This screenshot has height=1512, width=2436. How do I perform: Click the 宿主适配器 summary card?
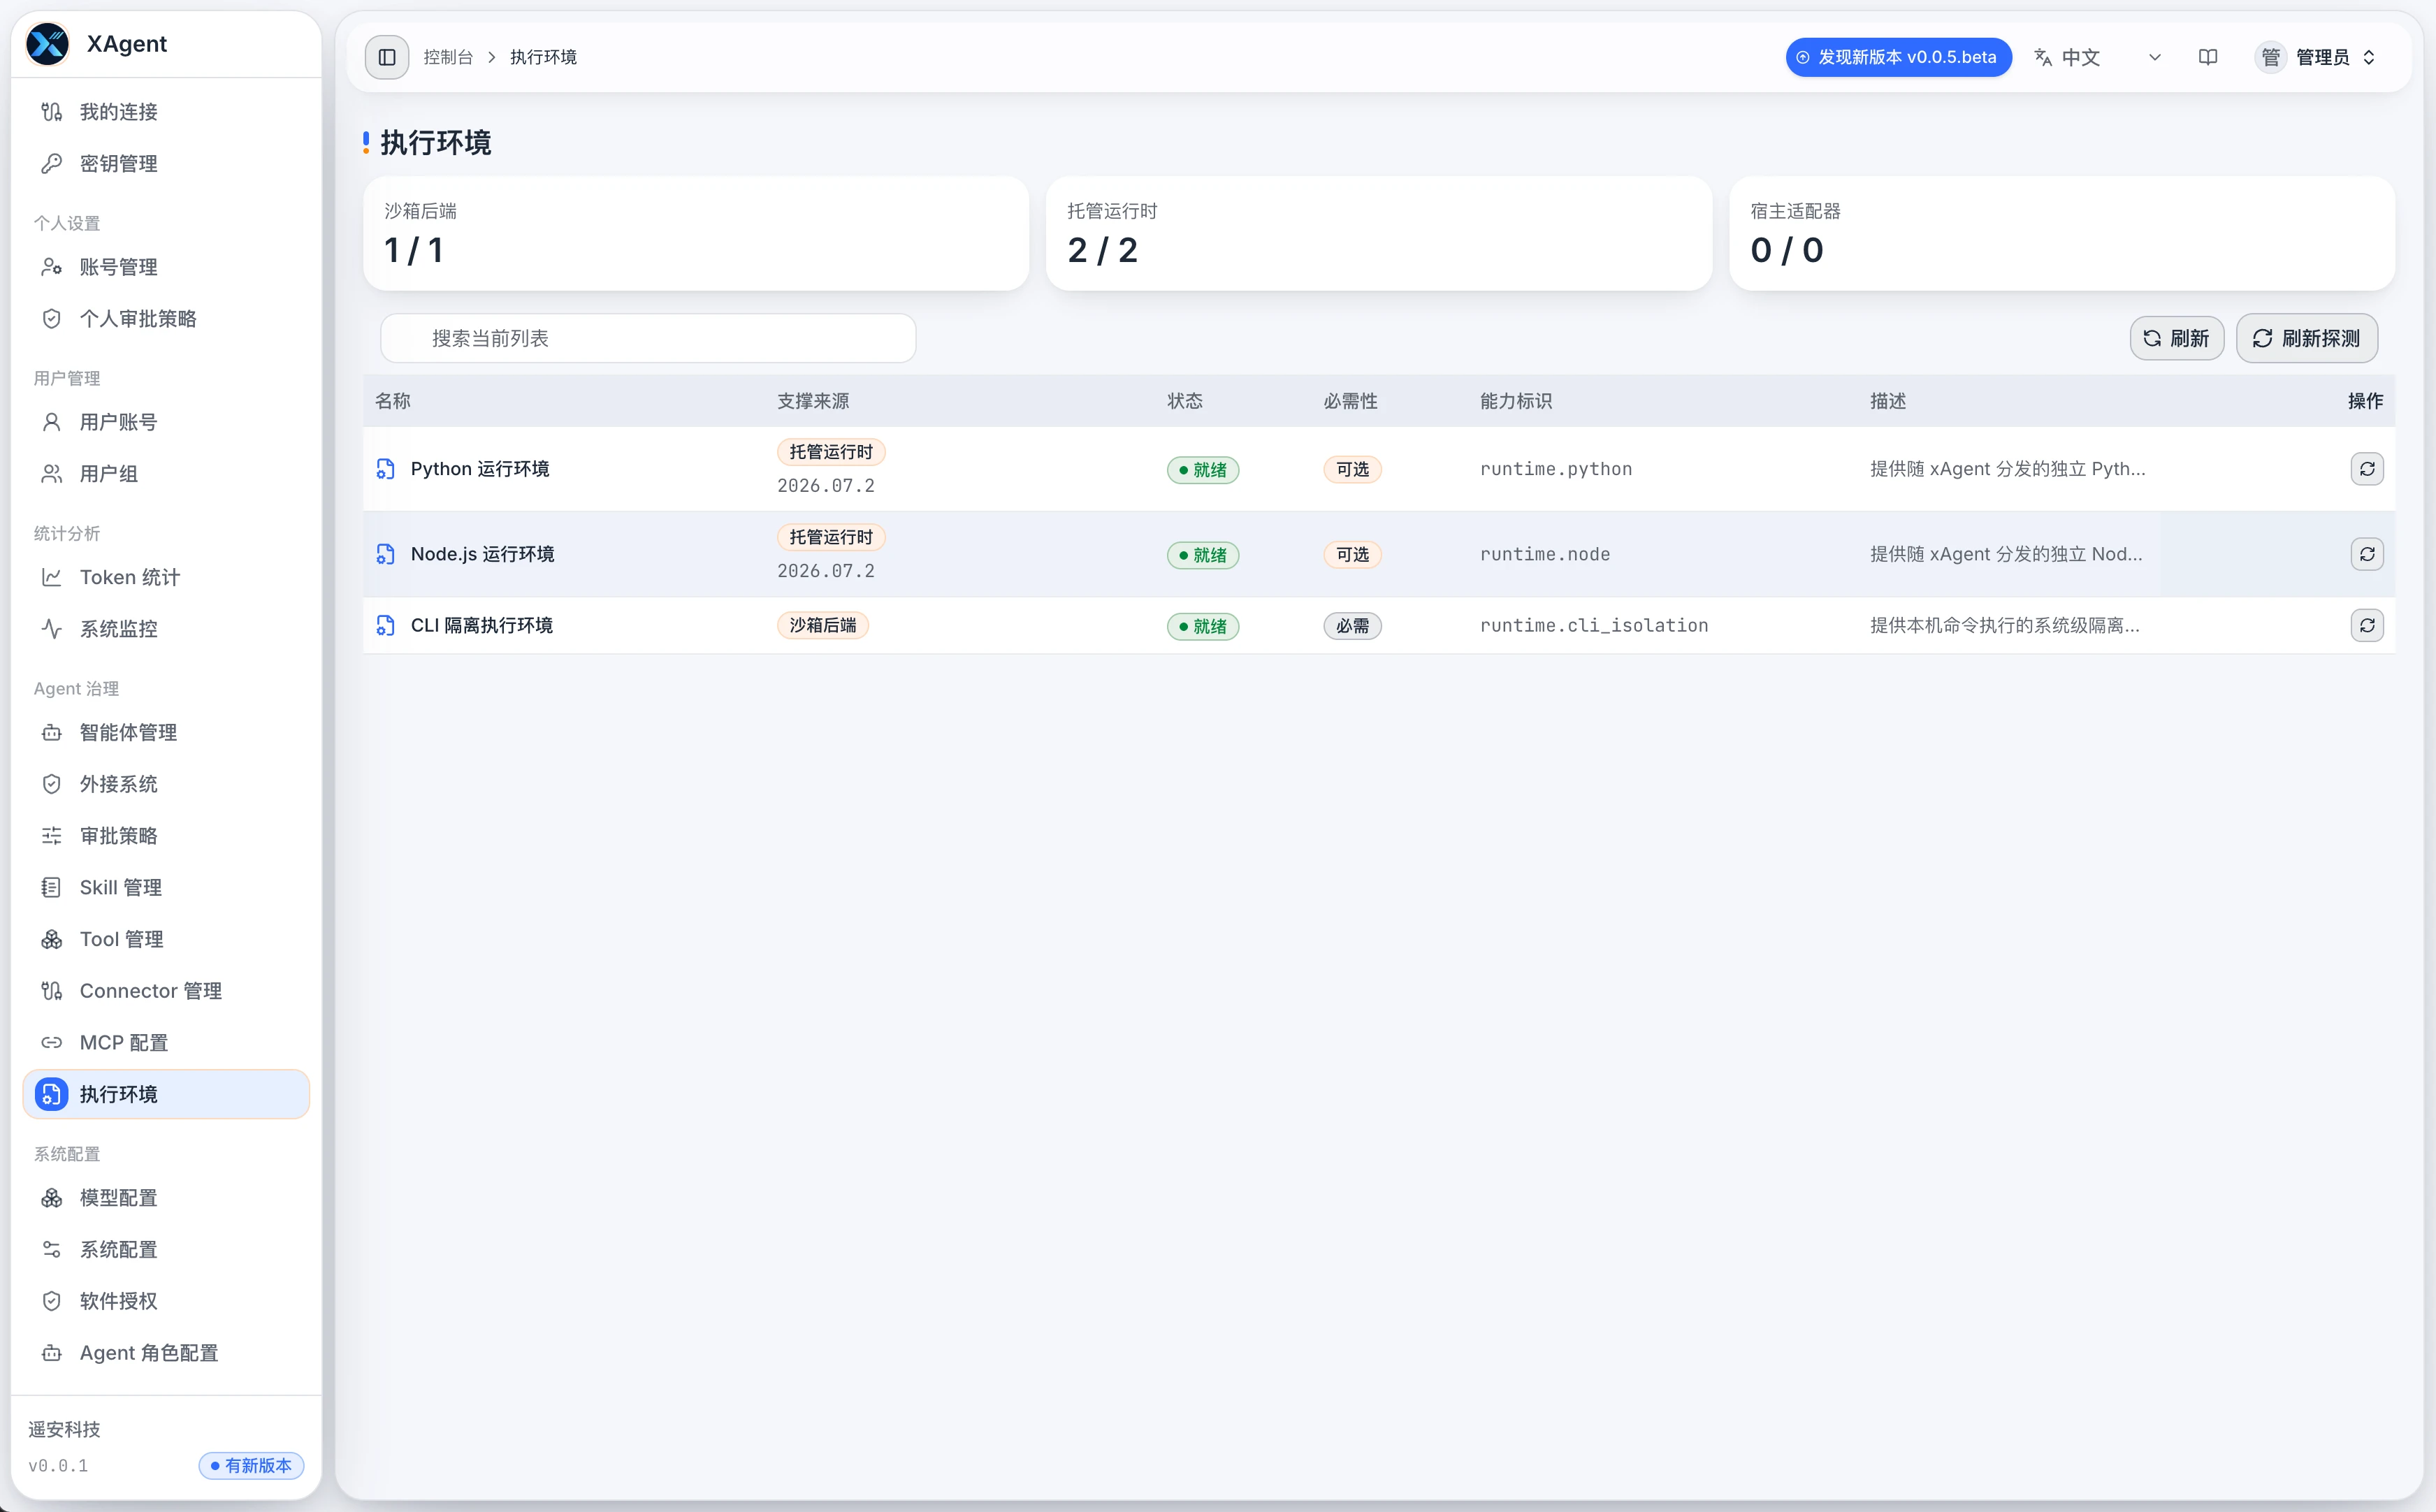tap(2062, 234)
